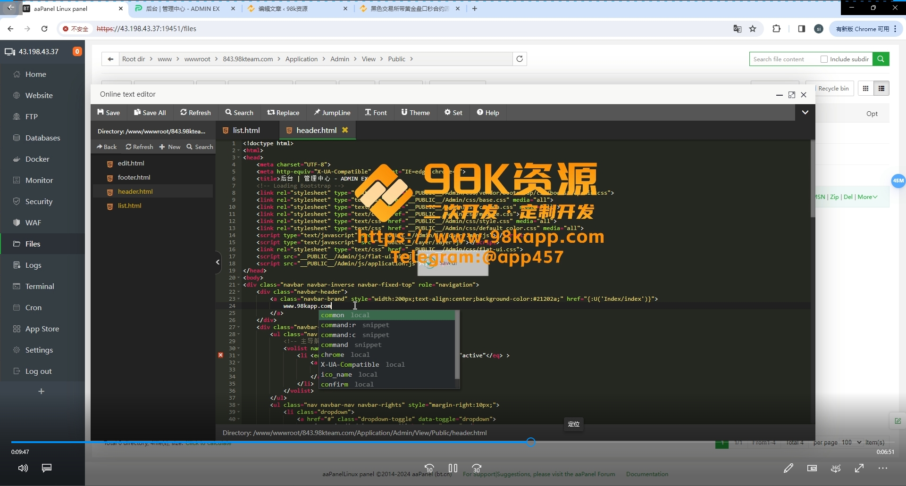This screenshot has width=906, height=486.
Task: Open the Logs section
Action: click(33, 265)
